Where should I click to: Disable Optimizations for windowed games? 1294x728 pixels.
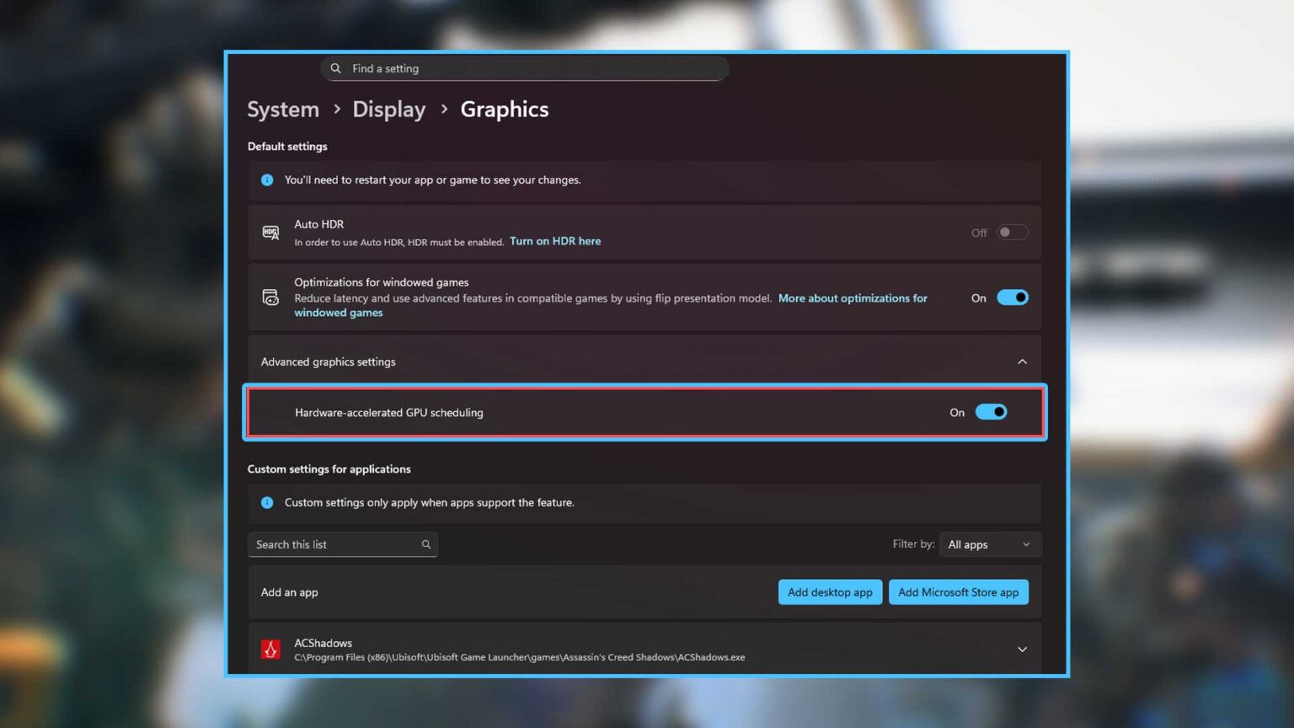(x=1013, y=297)
